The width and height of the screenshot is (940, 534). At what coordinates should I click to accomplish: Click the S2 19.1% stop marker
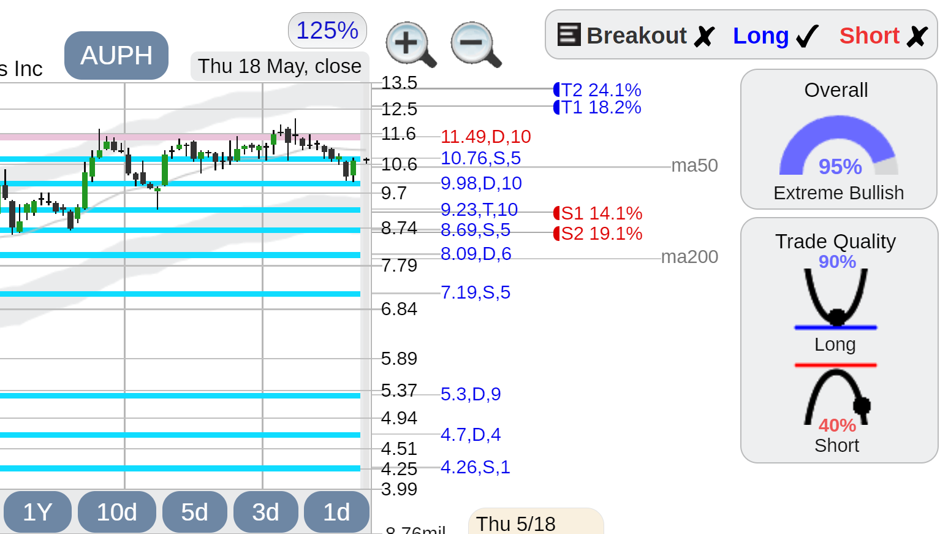[598, 234]
